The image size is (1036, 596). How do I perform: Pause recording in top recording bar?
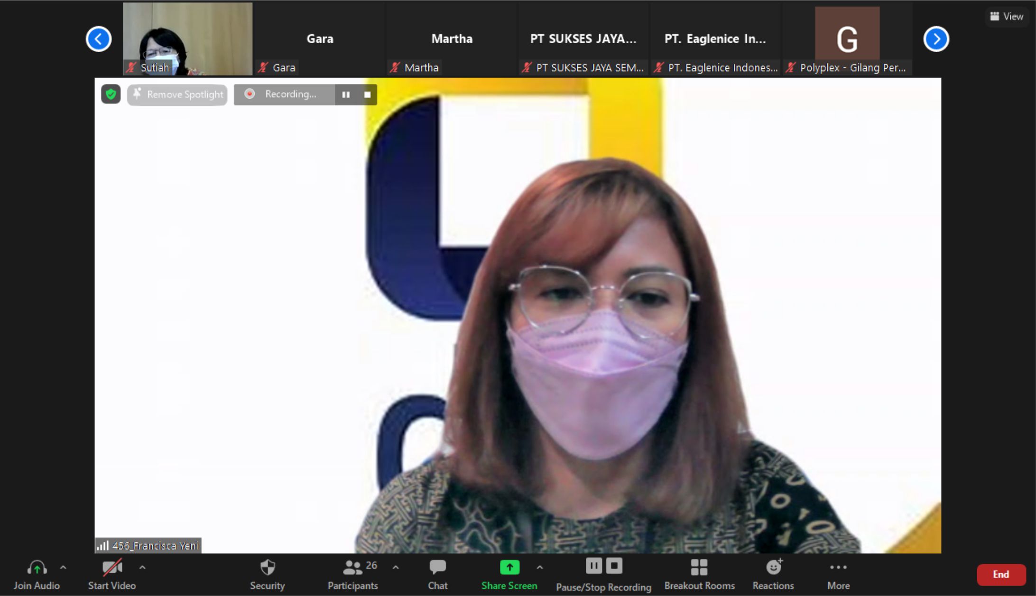coord(346,94)
